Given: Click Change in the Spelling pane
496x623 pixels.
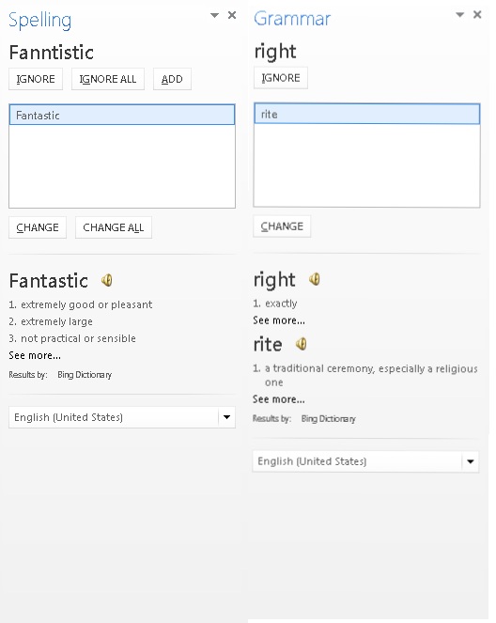Looking at the screenshot, I should [x=38, y=227].
